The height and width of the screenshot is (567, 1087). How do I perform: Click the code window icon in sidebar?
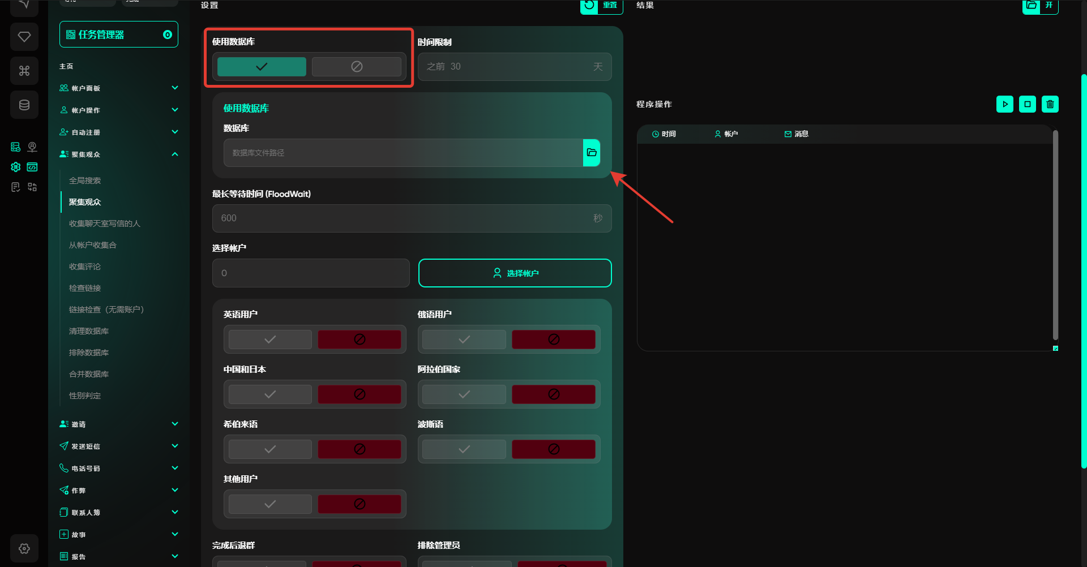point(32,167)
